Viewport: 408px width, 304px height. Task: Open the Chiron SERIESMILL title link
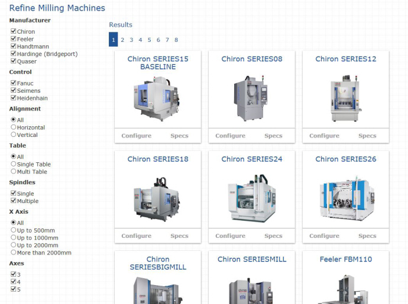tap(252, 259)
